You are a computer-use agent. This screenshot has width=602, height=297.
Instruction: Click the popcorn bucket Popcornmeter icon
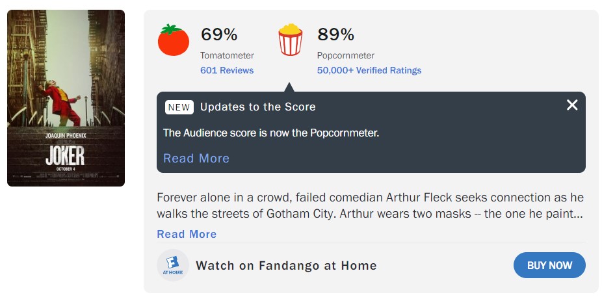290,40
